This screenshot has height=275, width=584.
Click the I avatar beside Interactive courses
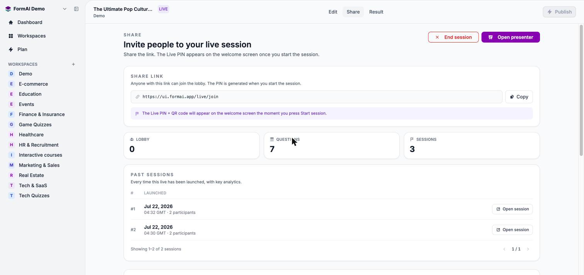pyautogui.click(x=11, y=155)
